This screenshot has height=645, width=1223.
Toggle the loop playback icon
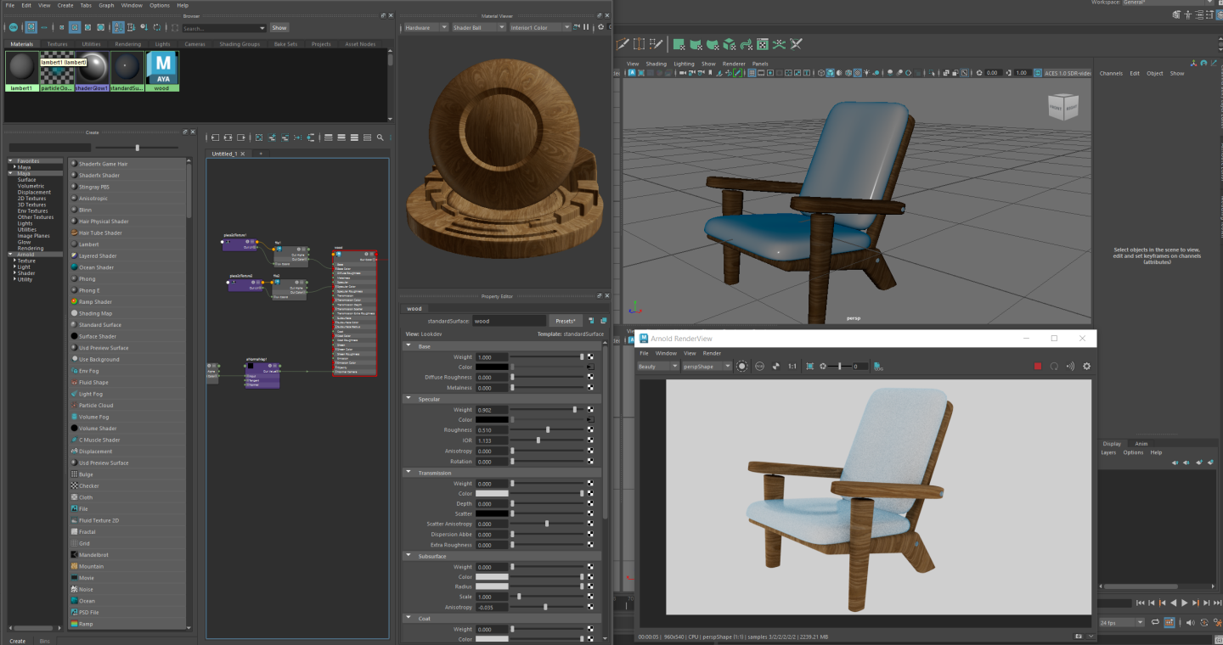click(x=1154, y=623)
